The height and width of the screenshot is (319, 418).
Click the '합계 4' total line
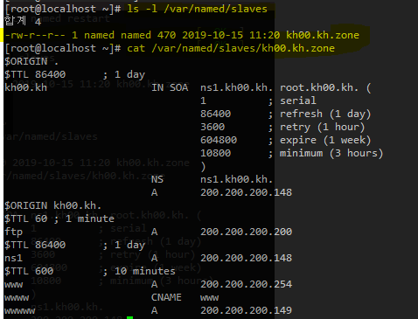pos(23,21)
